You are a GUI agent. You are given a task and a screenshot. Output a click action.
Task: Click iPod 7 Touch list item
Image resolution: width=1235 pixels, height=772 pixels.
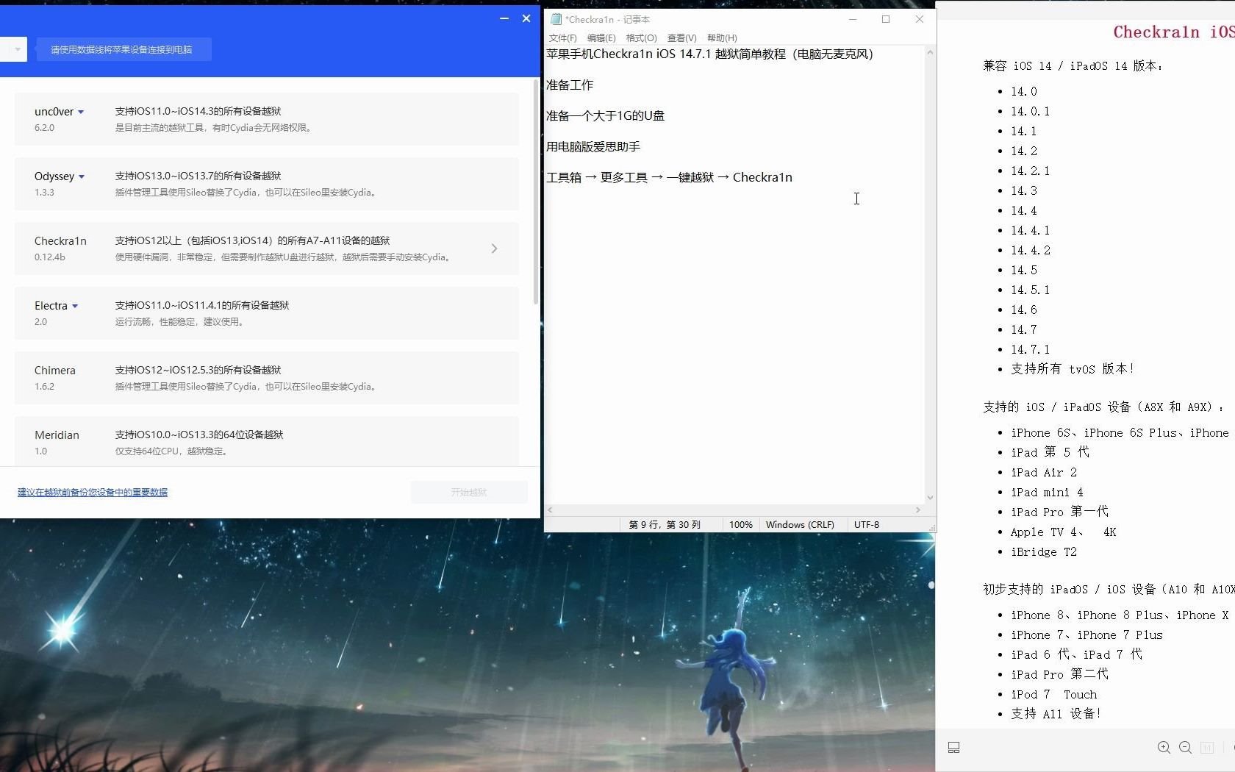tap(1053, 694)
